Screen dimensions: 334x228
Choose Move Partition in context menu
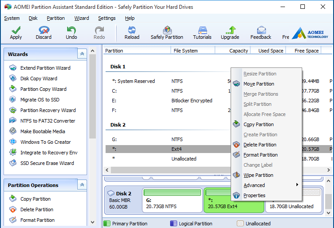coord(266,84)
